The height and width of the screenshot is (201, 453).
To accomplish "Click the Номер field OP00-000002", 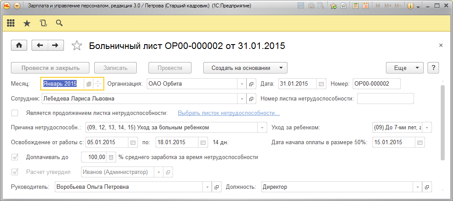I will coord(376,84).
